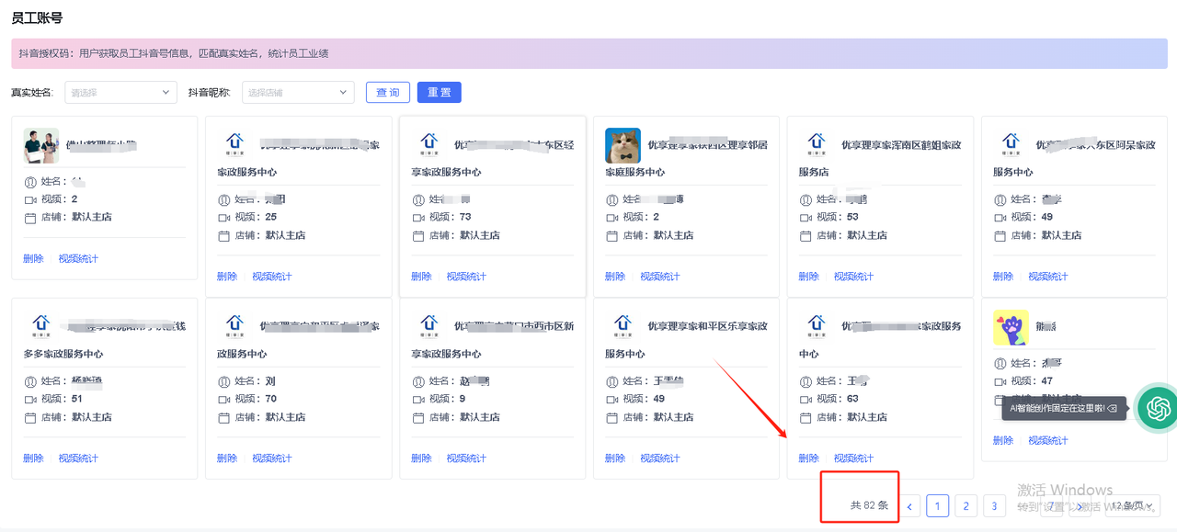Click the blue 重置 reset button
The width and height of the screenshot is (1177, 532).
[439, 92]
